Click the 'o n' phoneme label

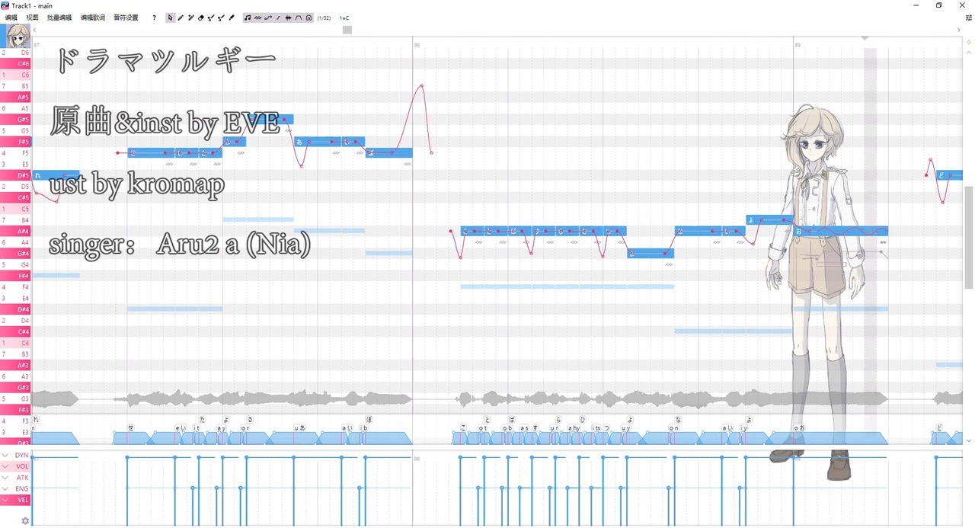674,428
